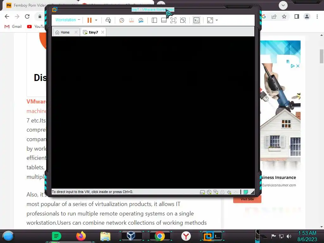324x243 pixels.
Task: Open Yandex browser from the taskbar
Action: point(186,236)
